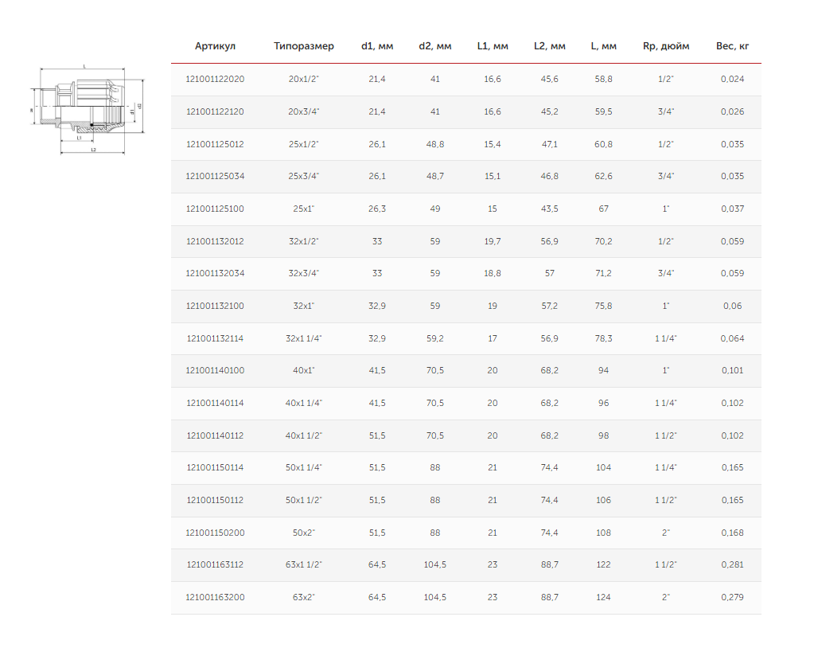Select article number 121001150200
This screenshot has width=814, height=648.
pyautogui.click(x=215, y=533)
